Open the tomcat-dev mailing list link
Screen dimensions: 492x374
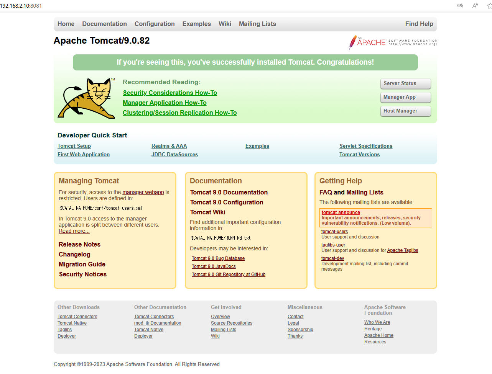tap(332, 258)
